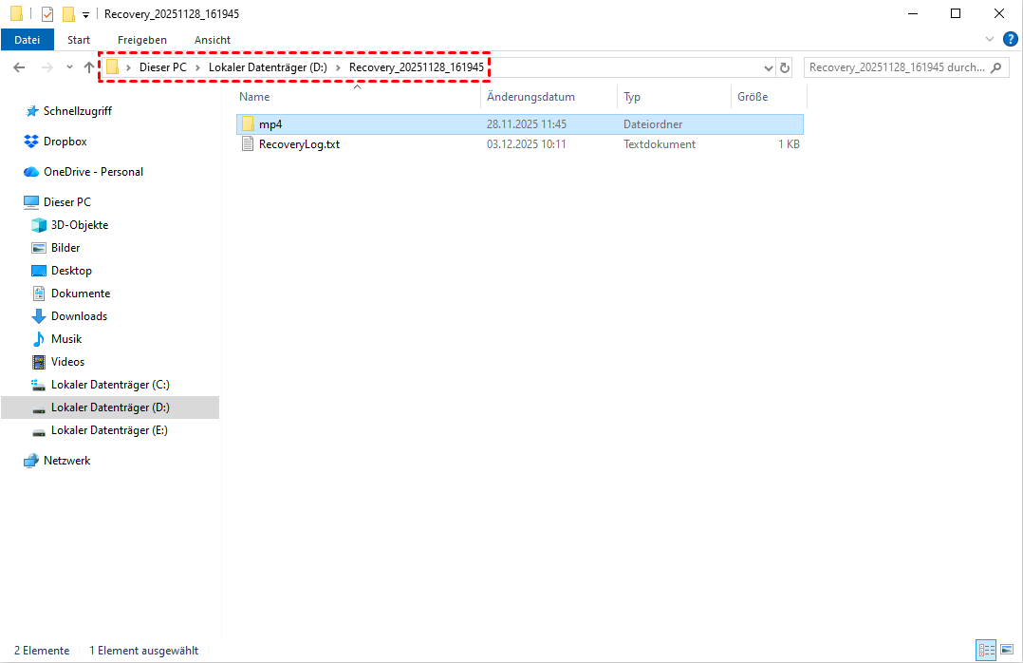Switch to details view in status bar
The height and width of the screenshot is (663, 1023).
pyautogui.click(x=986, y=651)
